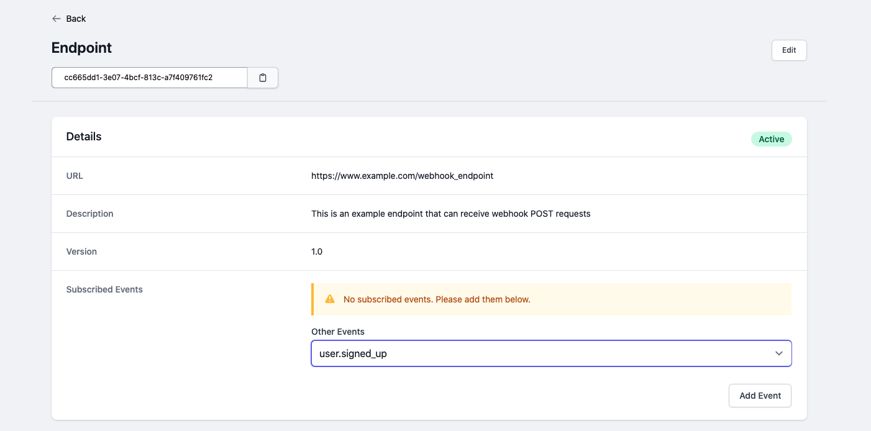Click the No subscribed events warning message
The image size is (871, 431).
pos(436,299)
